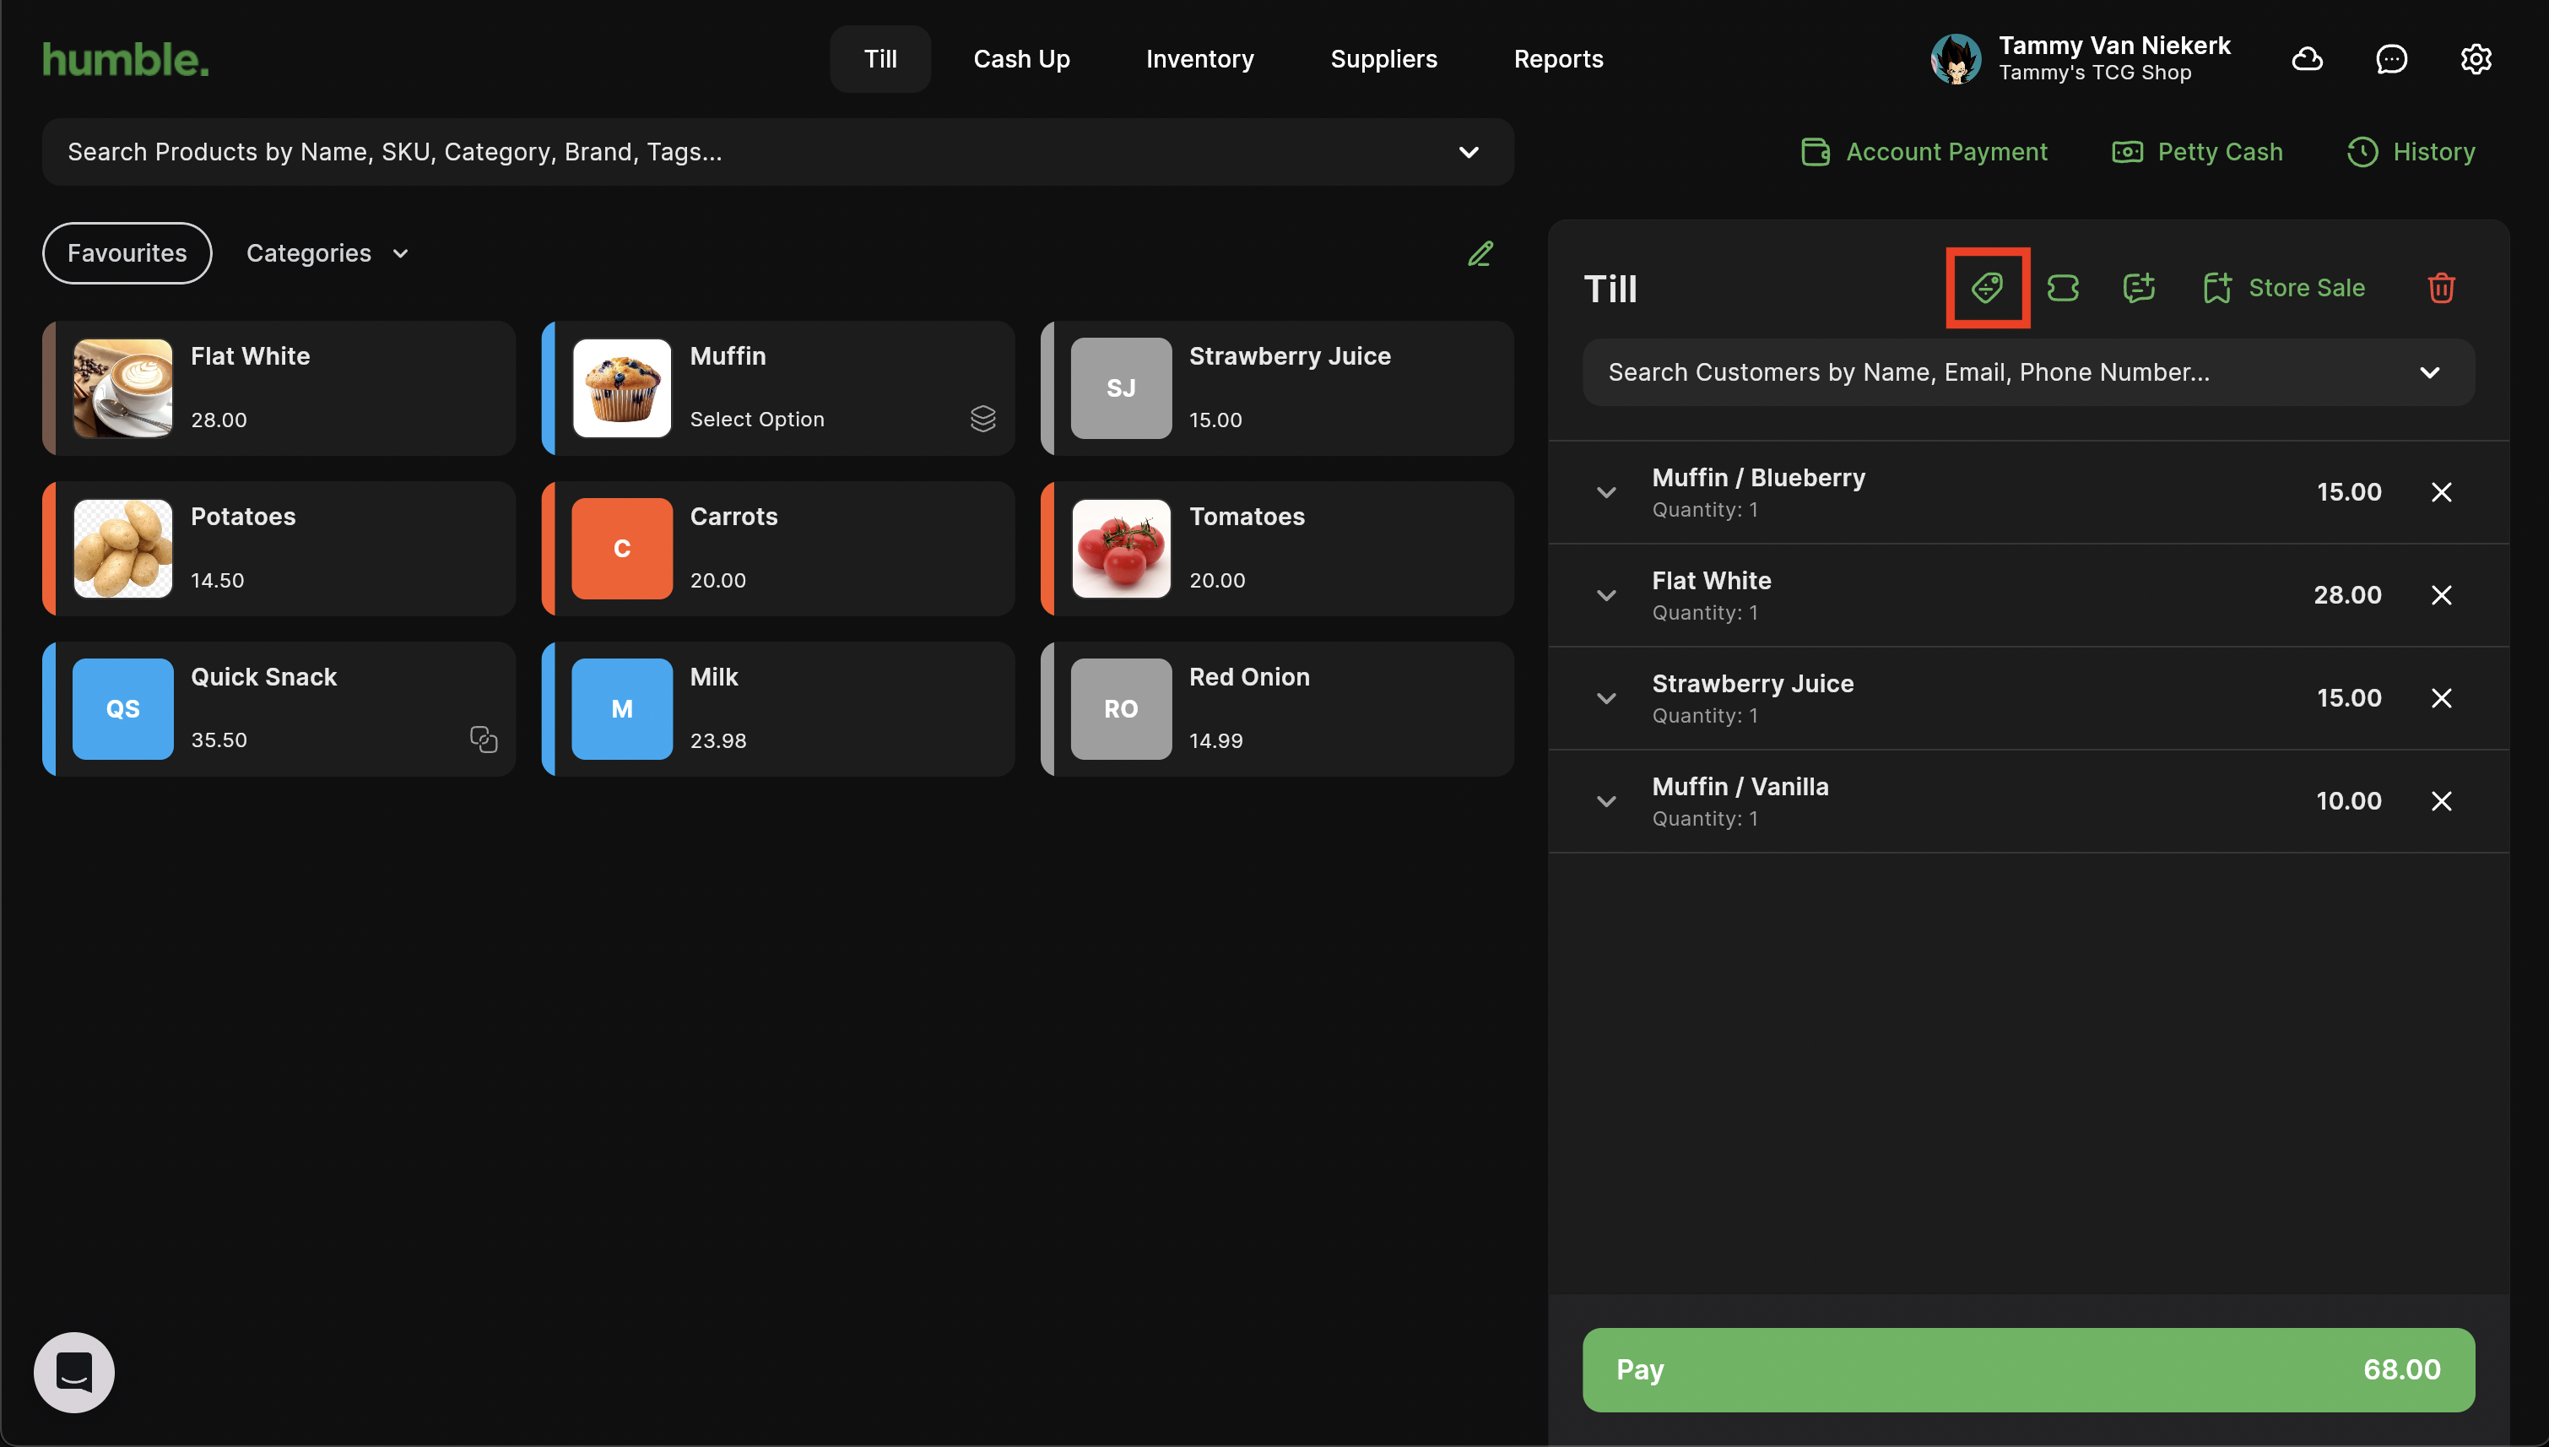2549x1447 pixels.
Task: Remove Muffin / Vanilla from the cart
Action: click(x=2441, y=801)
